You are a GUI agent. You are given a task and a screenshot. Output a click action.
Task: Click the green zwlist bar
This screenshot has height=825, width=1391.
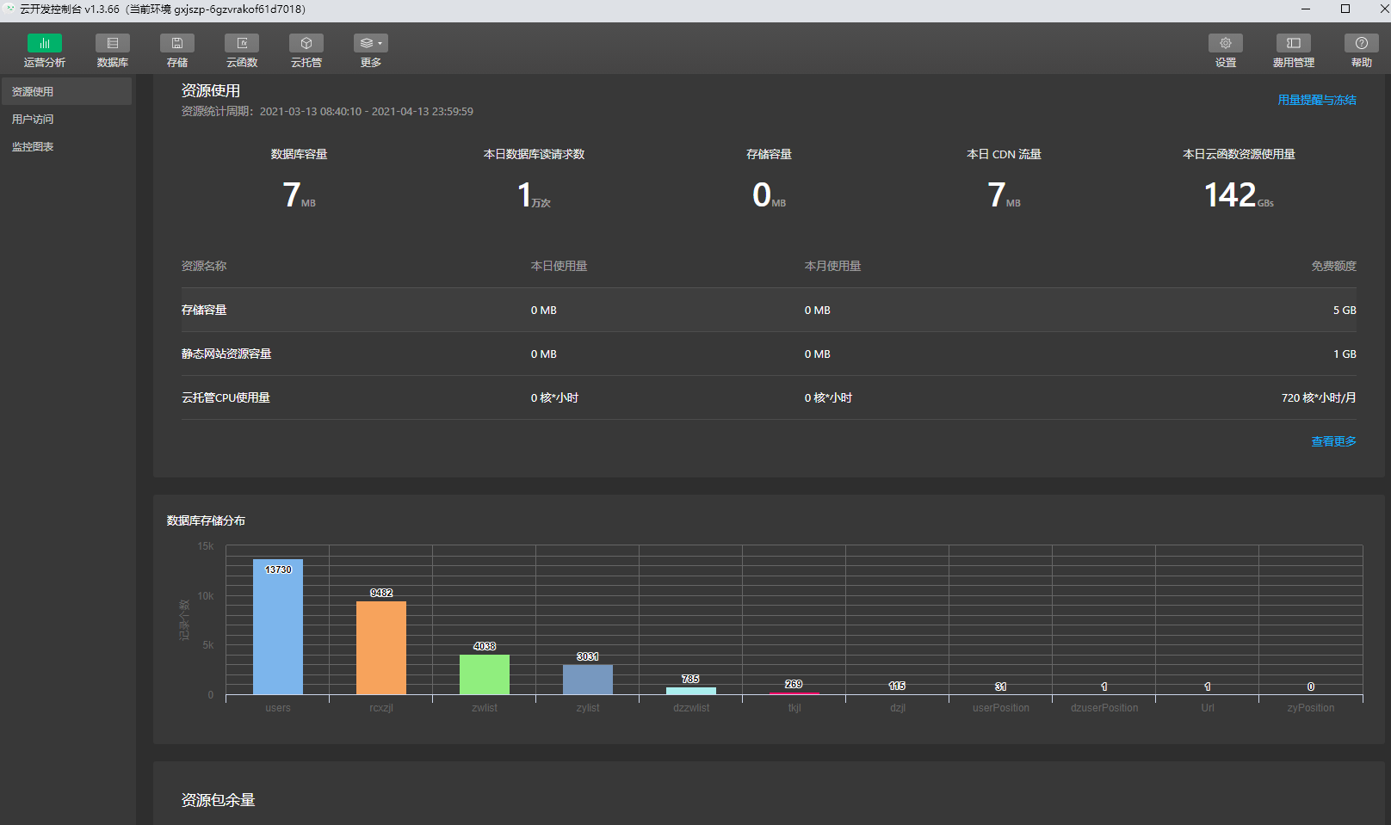485,674
